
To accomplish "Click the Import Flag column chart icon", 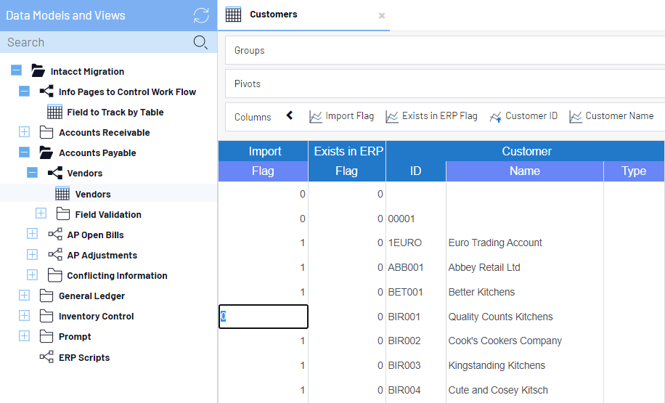I will coord(316,116).
